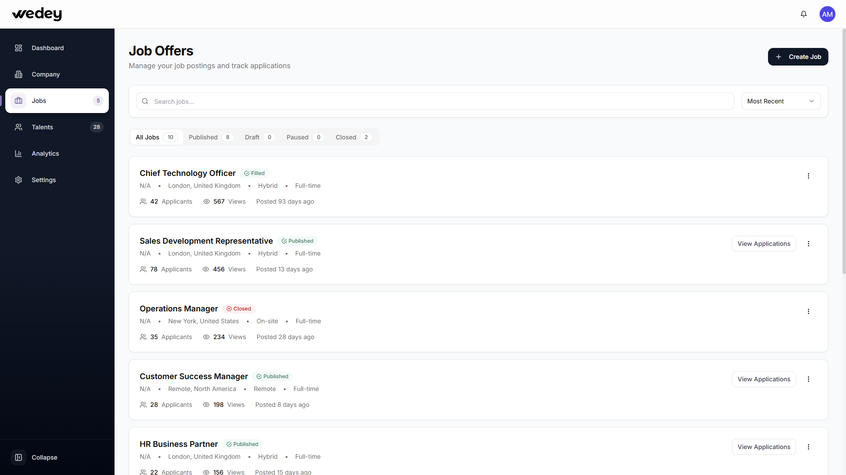Open options menu for Chief Technology Officer
The height and width of the screenshot is (475, 846).
(x=808, y=176)
